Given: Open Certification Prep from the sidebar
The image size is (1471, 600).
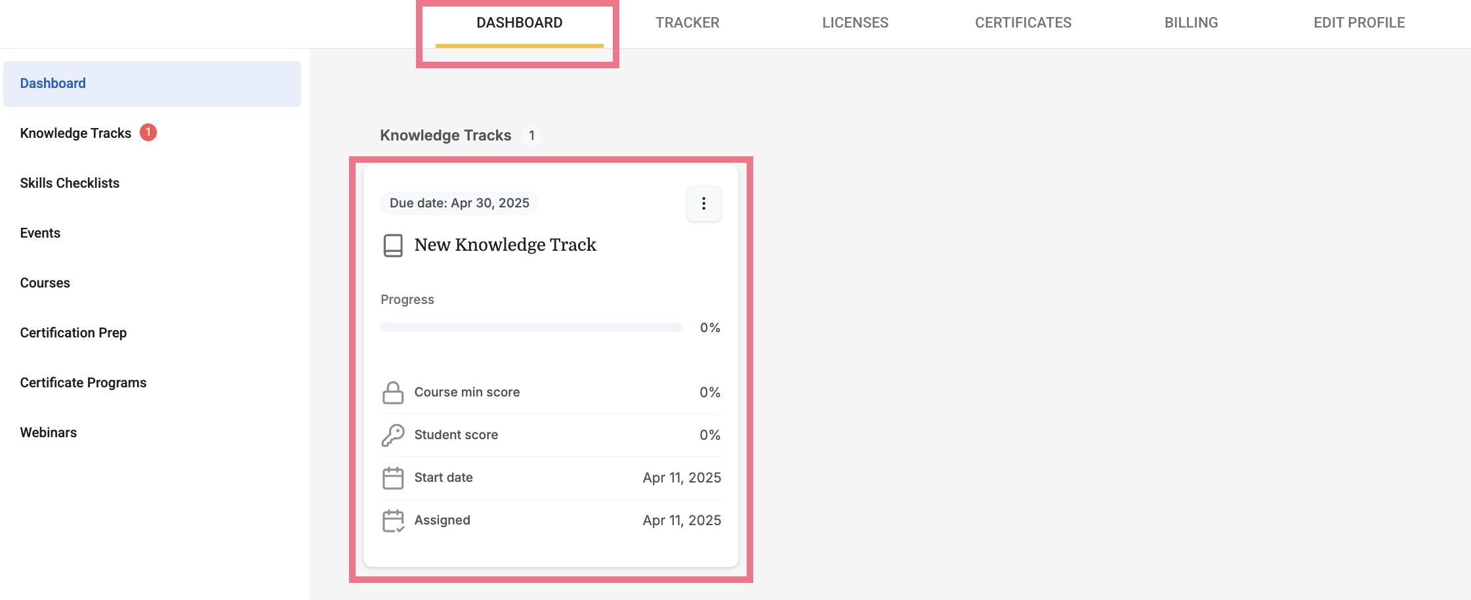Looking at the screenshot, I should [x=73, y=333].
